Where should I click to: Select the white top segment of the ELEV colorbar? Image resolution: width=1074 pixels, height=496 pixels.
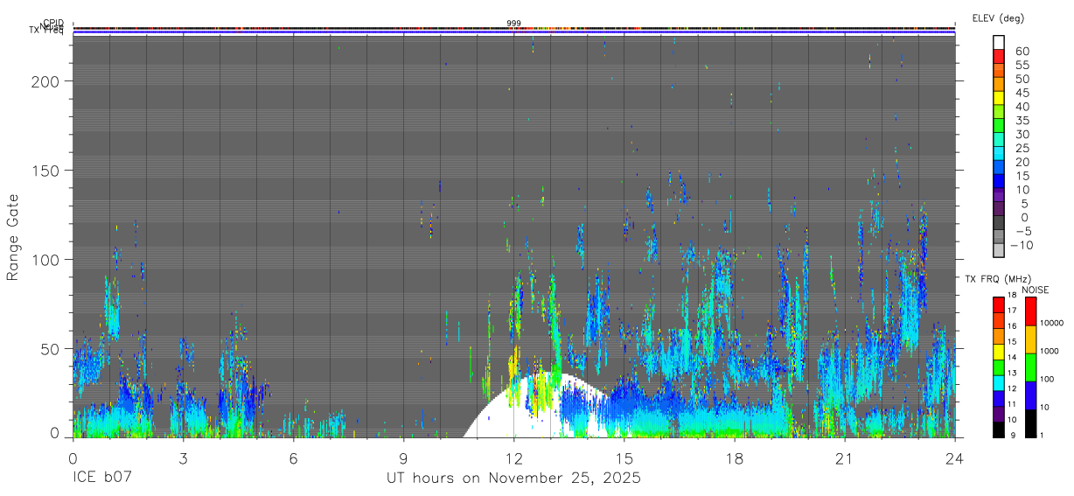click(x=1000, y=42)
